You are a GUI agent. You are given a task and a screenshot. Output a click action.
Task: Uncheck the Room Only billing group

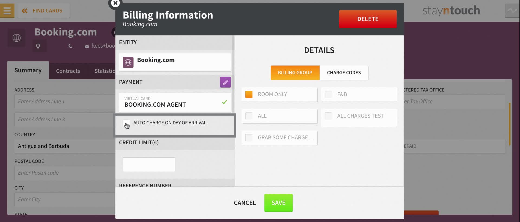(x=249, y=94)
